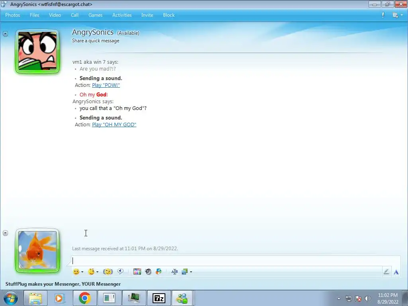Viewport: 408px width, 306px height.
Task: Expand the wink dropdown arrow
Action: pyautogui.click(x=97, y=272)
